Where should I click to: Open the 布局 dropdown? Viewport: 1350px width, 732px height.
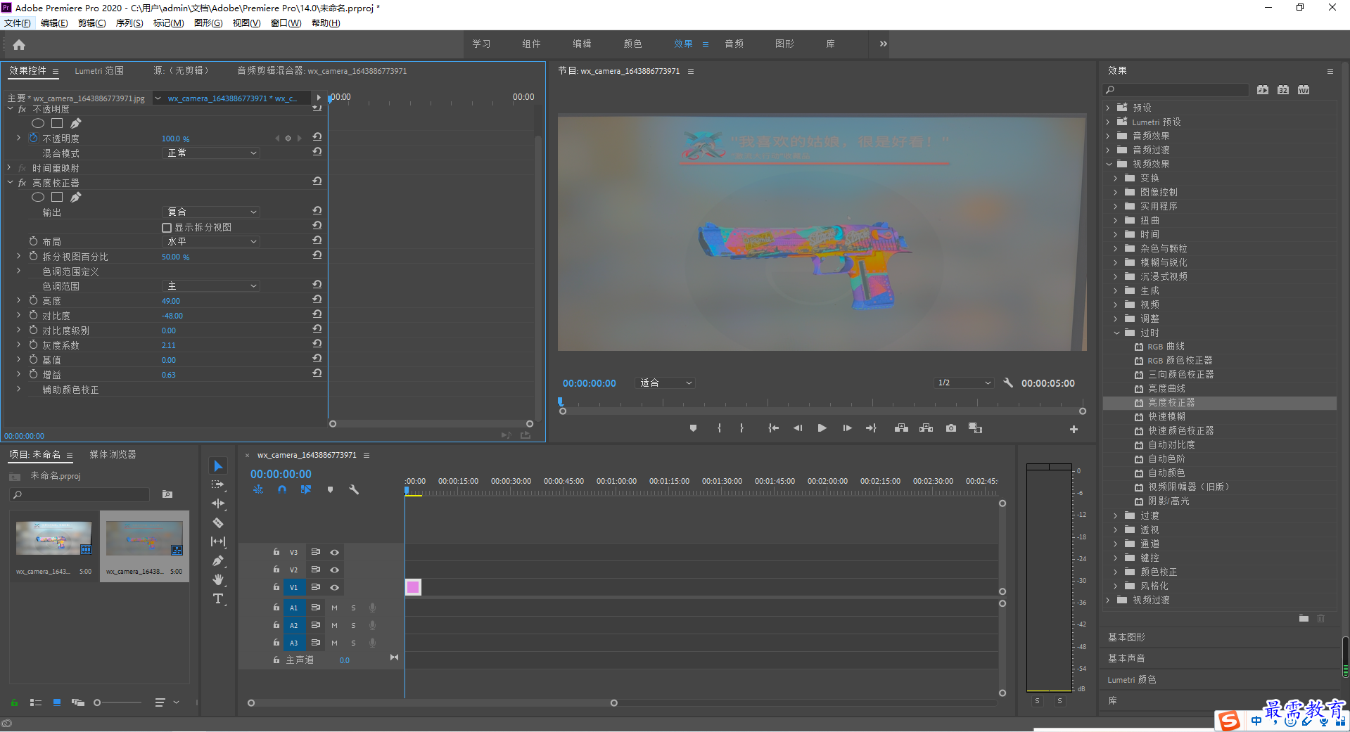point(211,241)
